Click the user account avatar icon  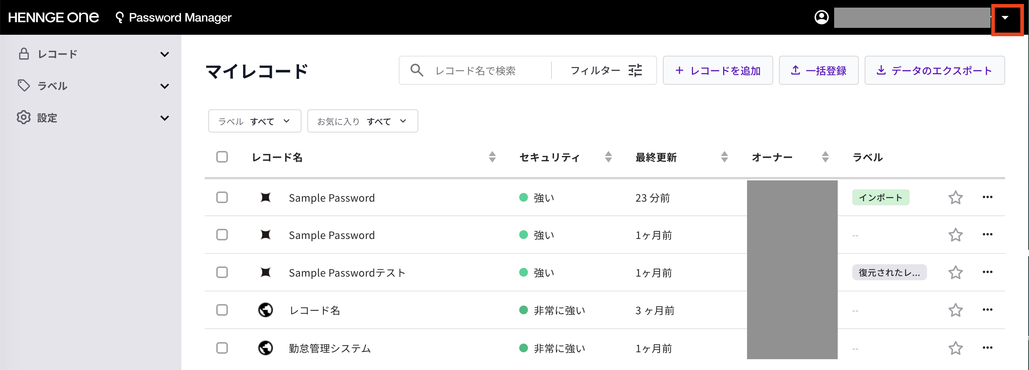(x=821, y=17)
